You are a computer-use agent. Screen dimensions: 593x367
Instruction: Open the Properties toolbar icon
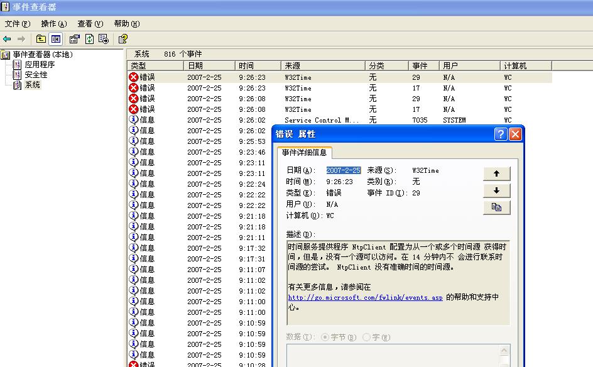pos(74,39)
